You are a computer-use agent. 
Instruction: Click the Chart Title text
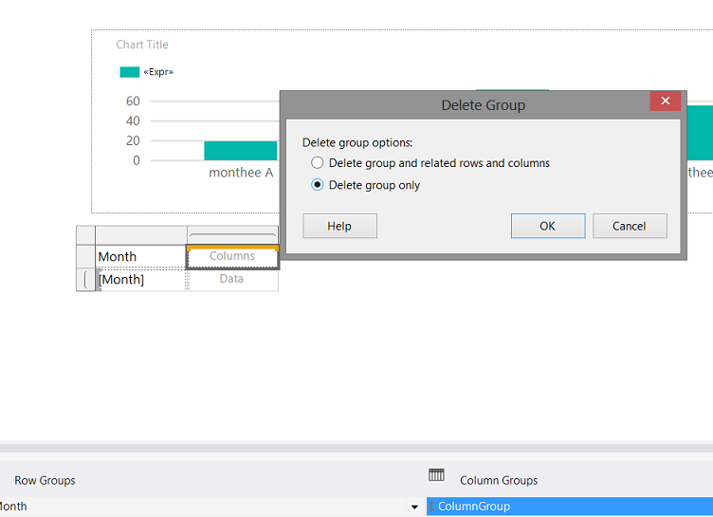(x=142, y=45)
